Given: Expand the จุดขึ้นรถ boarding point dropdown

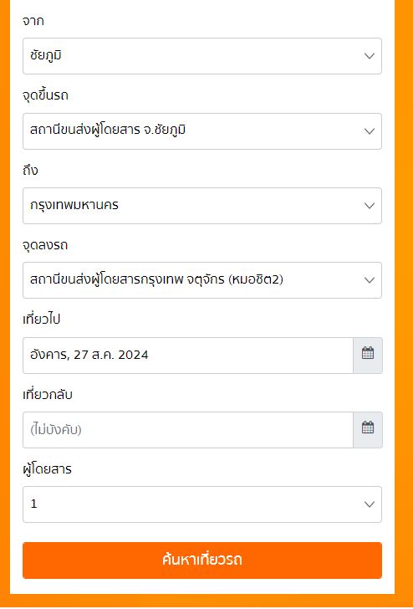Looking at the screenshot, I should [x=202, y=131].
